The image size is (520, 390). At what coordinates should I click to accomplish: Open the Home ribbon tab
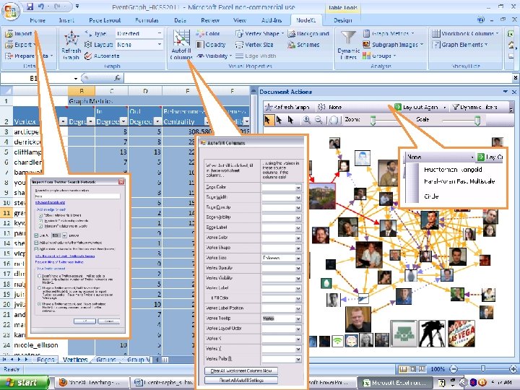click(x=38, y=20)
